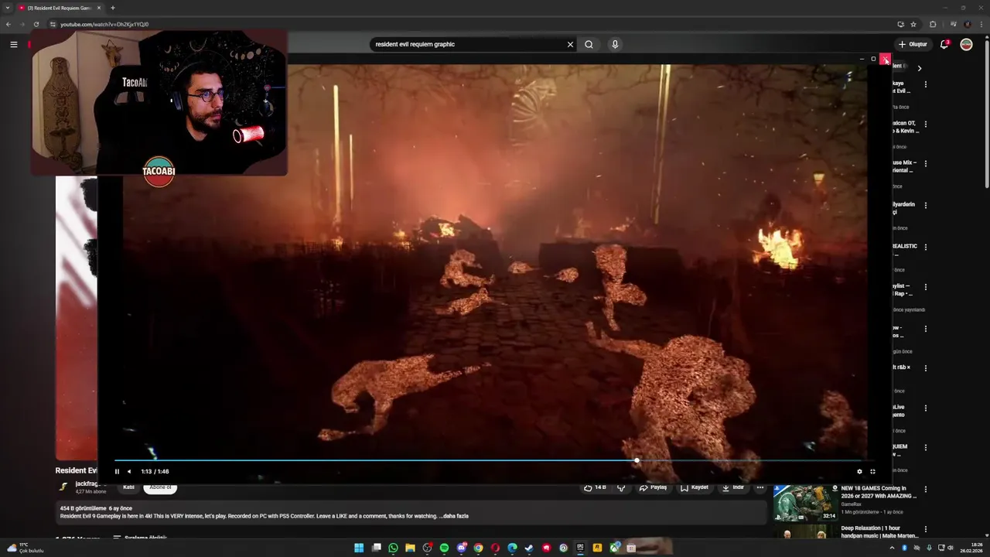Select the Resident Evil Requiem browser tab
This screenshot has height=557, width=990.
(x=60, y=8)
